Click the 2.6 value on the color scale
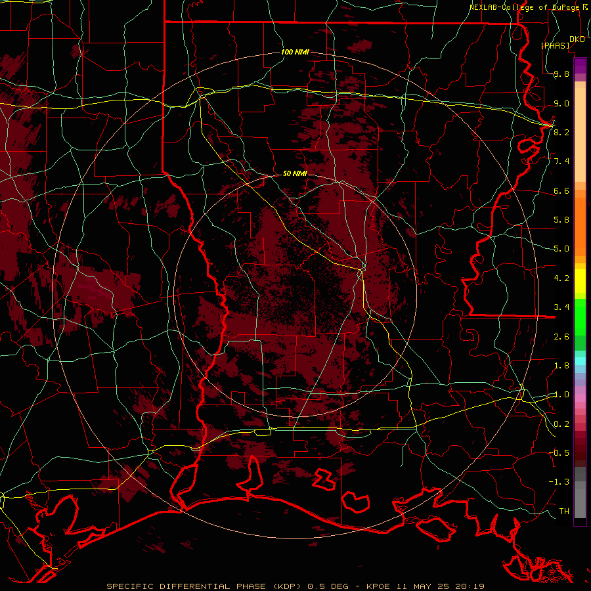This screenshot has width=591, height=591. tap(561, 337)
